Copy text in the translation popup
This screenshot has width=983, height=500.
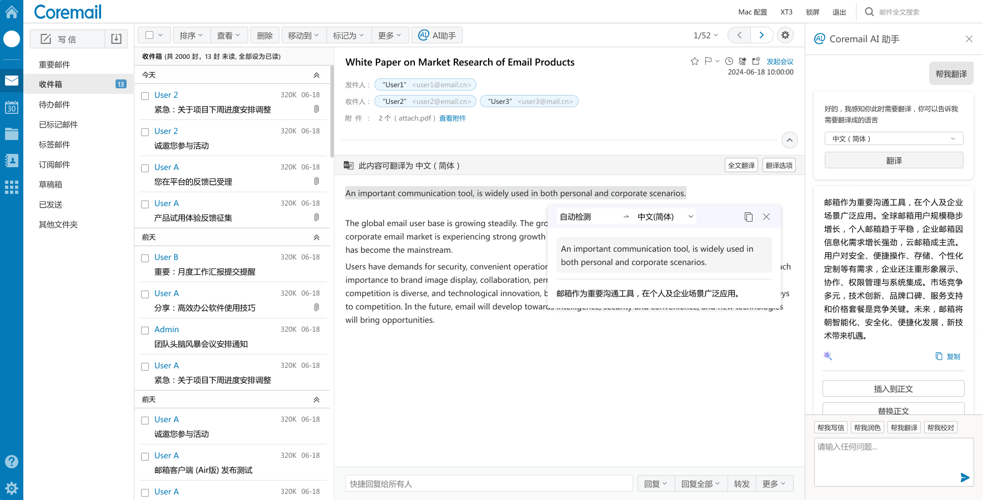point(748,217)
